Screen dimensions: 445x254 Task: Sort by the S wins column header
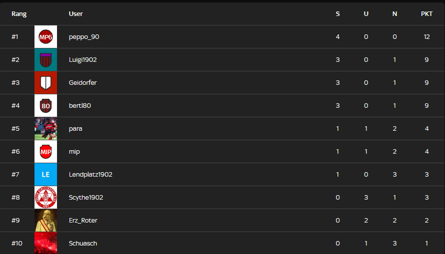pyautogui.click(x=337, y=14)
